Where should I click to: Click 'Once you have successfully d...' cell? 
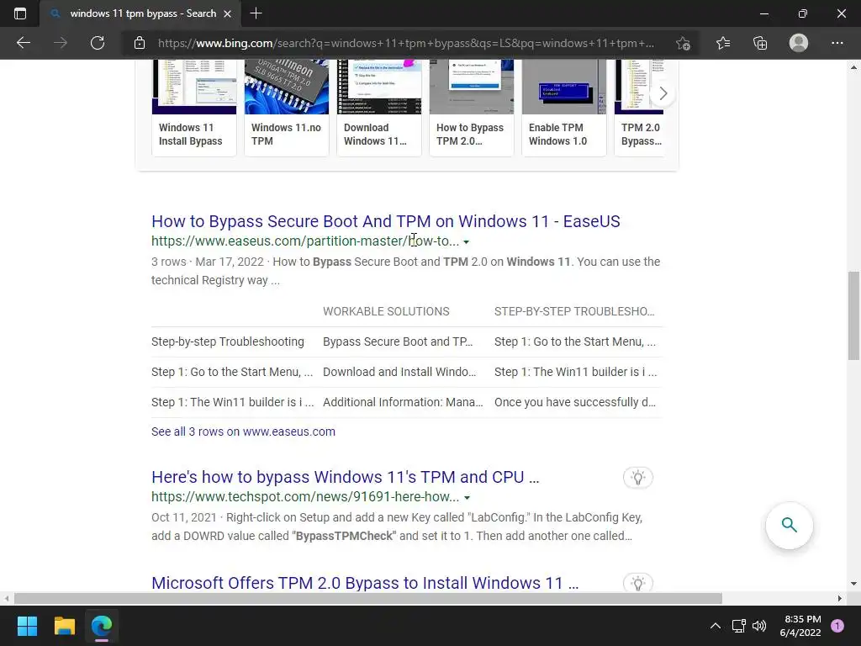[575, 402]
